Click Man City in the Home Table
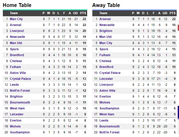 point(16,19)
